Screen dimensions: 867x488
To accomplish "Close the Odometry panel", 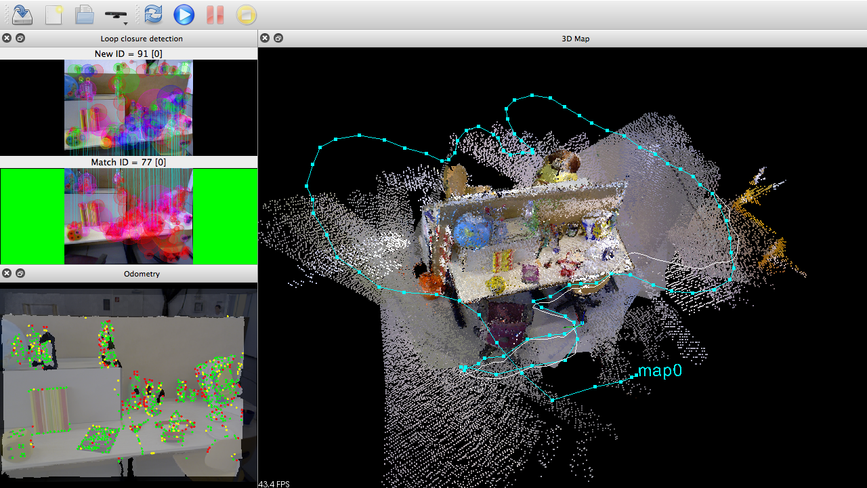I will [x=7, y=273].
